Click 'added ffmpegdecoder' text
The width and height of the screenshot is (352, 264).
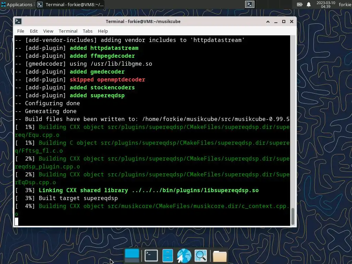[x=102, y=56]
